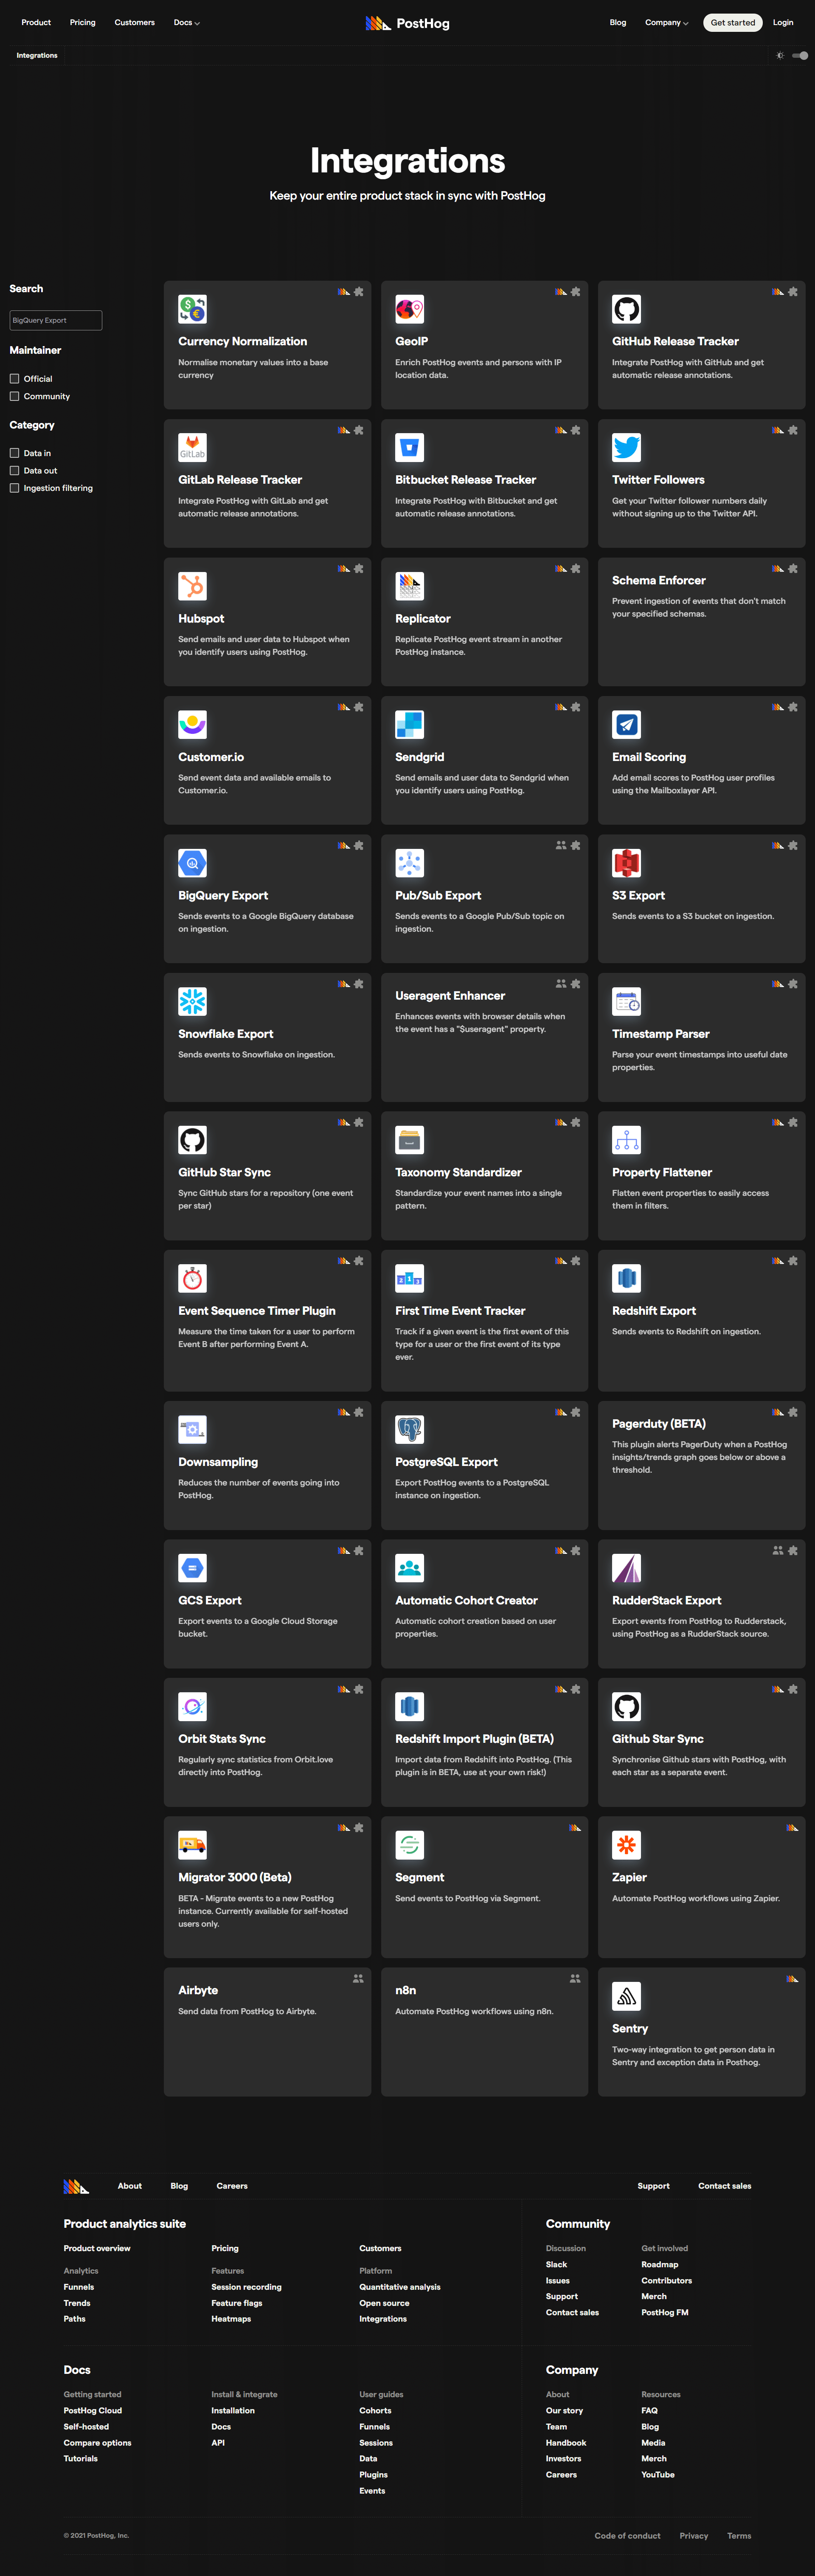Select the Snowflake Export snowflake icon
This screenshot has height=2576, width=815.
(192, 1001)
